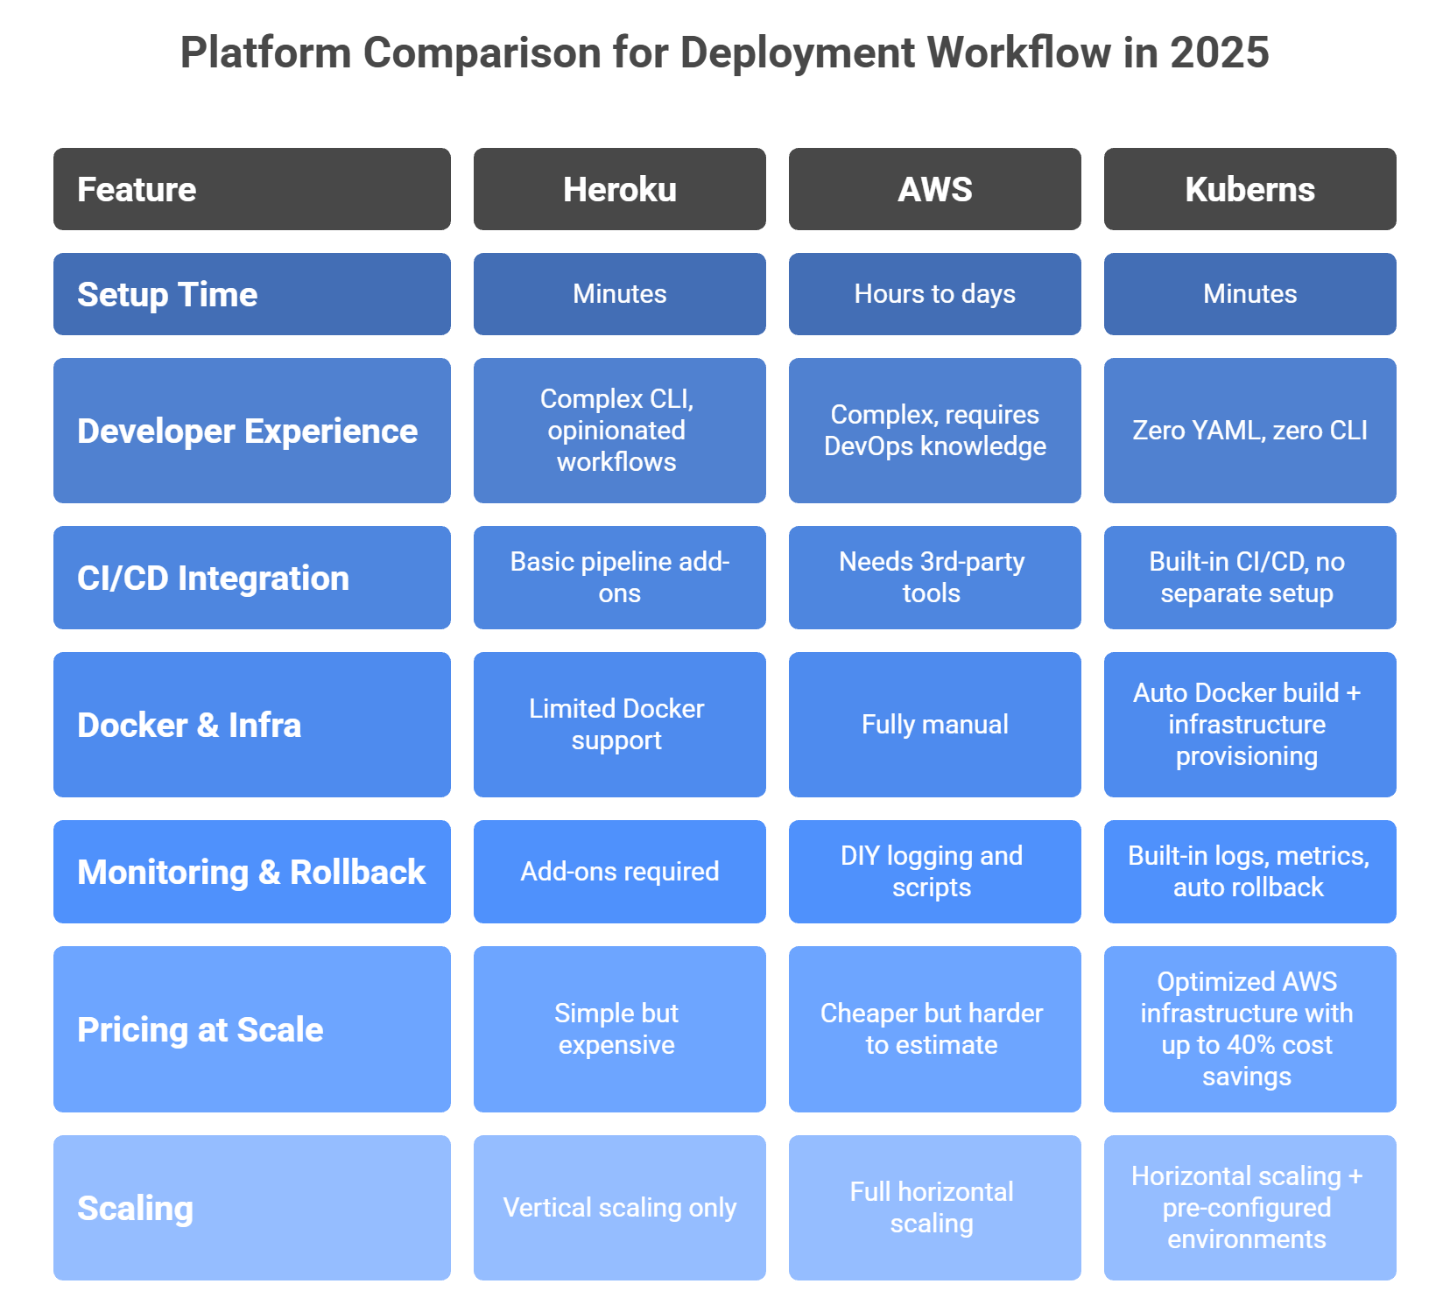Click "Minutes" in the Heroku column
This screenshot has width=1450, height=1305.
(x=620, y=294)
